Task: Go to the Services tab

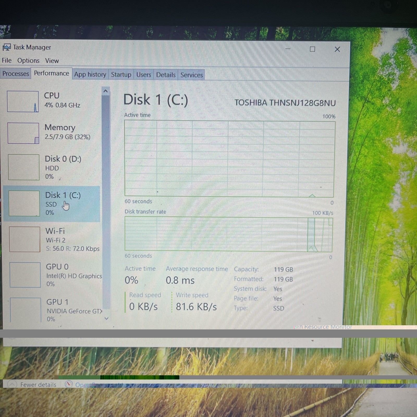Action: 192,75
